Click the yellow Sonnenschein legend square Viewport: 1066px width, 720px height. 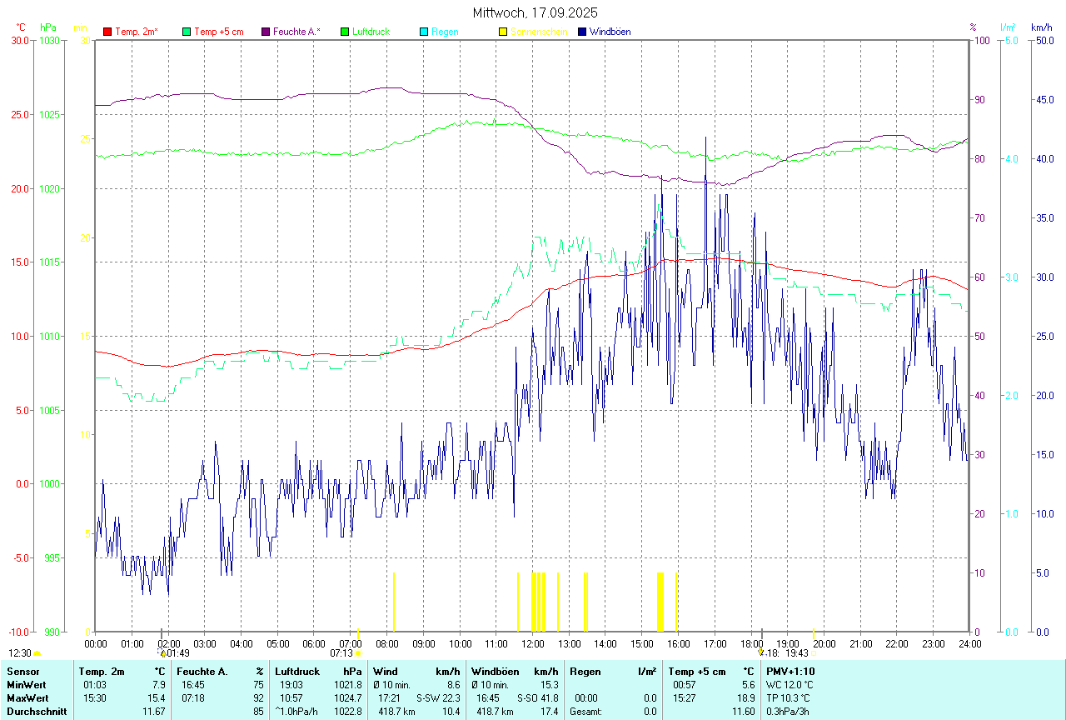pos(503,32)
